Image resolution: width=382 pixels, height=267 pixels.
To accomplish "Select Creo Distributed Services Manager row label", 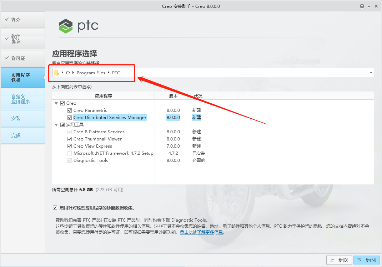I will 110,118.
